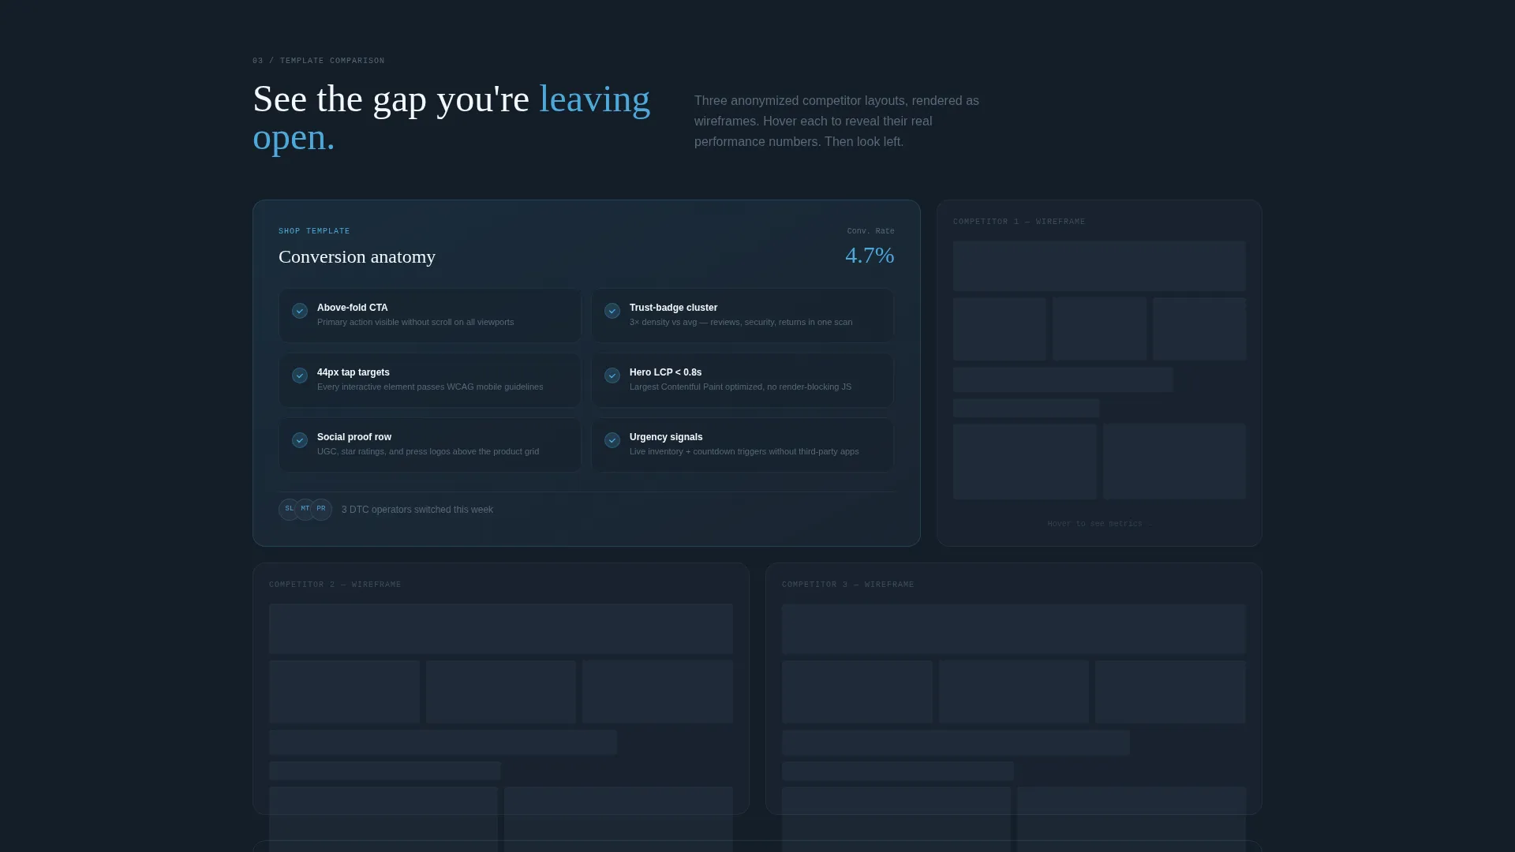
Task: Click 'Every interactive element passes WCAG' description
Action: (430, 387)
